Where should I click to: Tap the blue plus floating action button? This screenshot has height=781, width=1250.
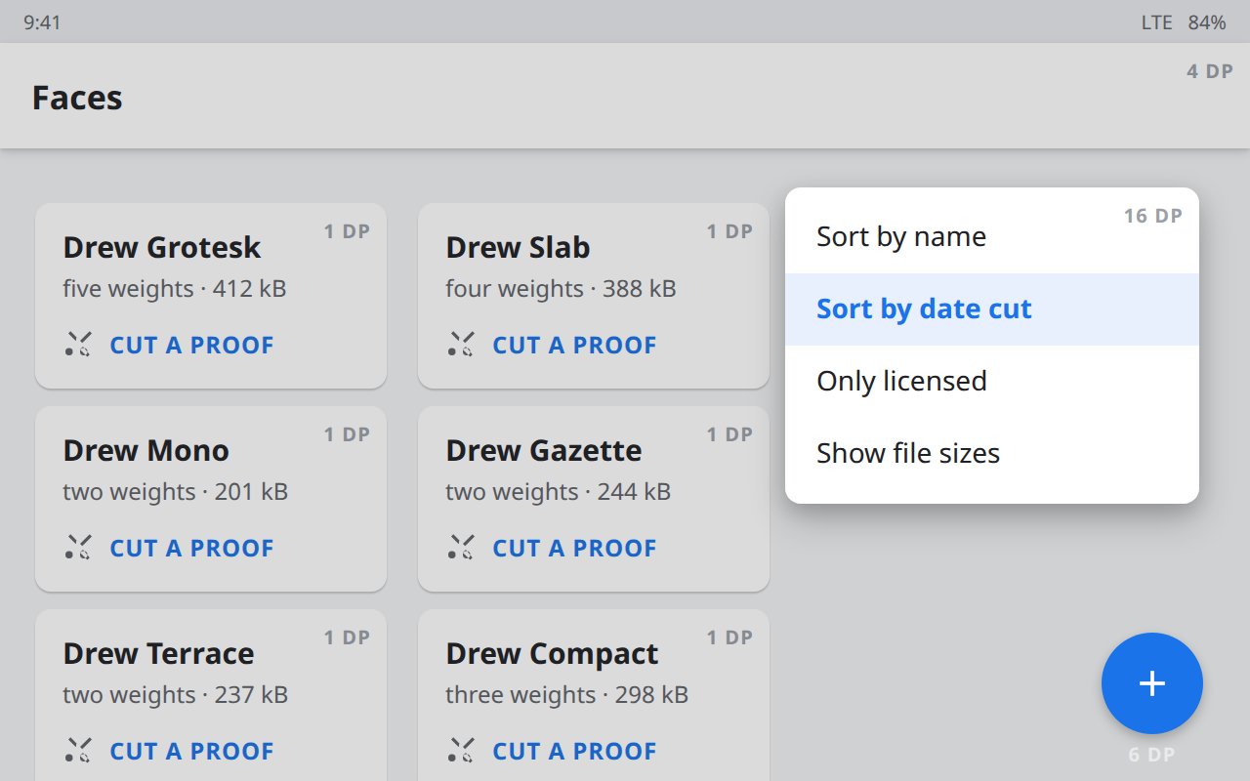tap(1152, 683)
